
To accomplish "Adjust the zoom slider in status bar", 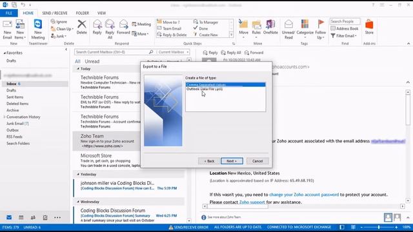I will point(379,227).
